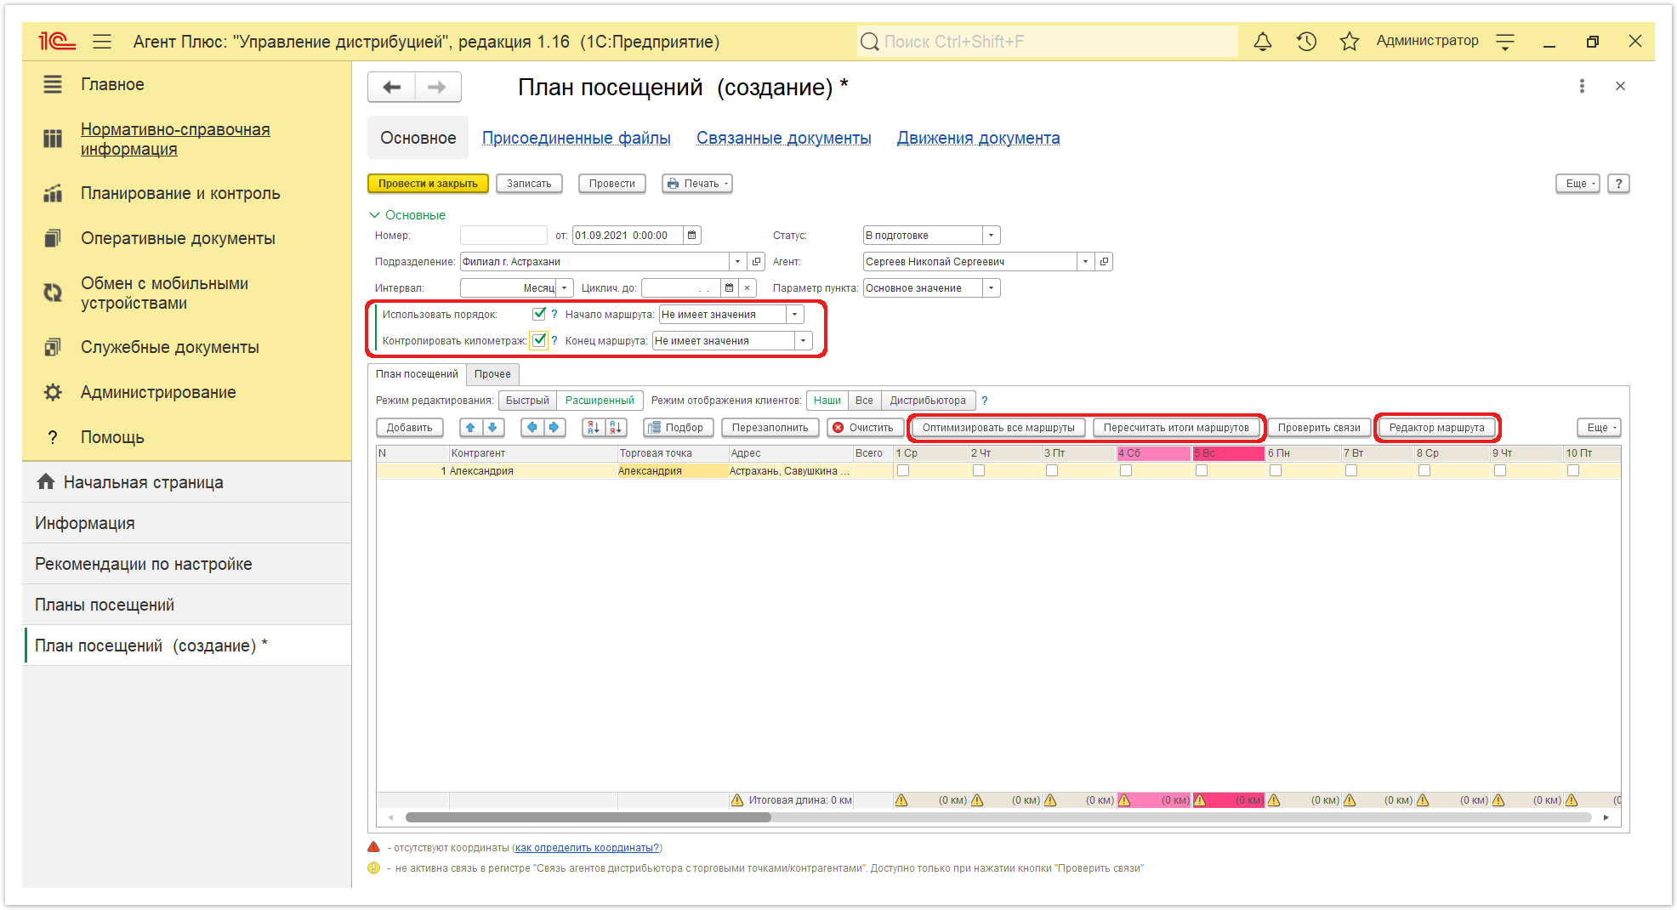The width and height of the screenshot is (1677, 910).
Task: Expand the Агент dropdown
Action: (x=1085, y=262)
